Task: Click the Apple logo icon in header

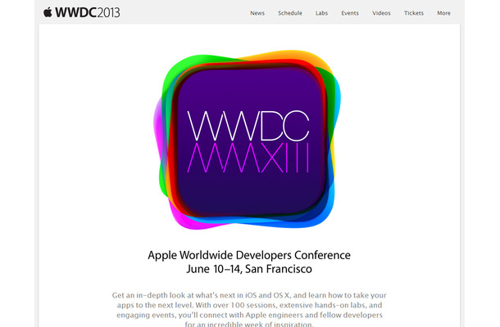Action: [x=48, y=12]
